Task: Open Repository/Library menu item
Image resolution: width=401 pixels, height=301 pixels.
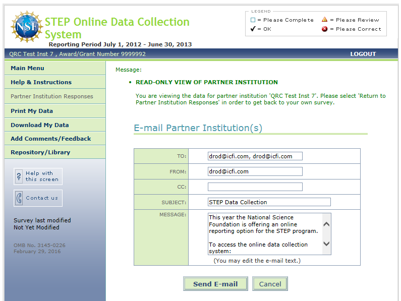Action: coord(55,152)
